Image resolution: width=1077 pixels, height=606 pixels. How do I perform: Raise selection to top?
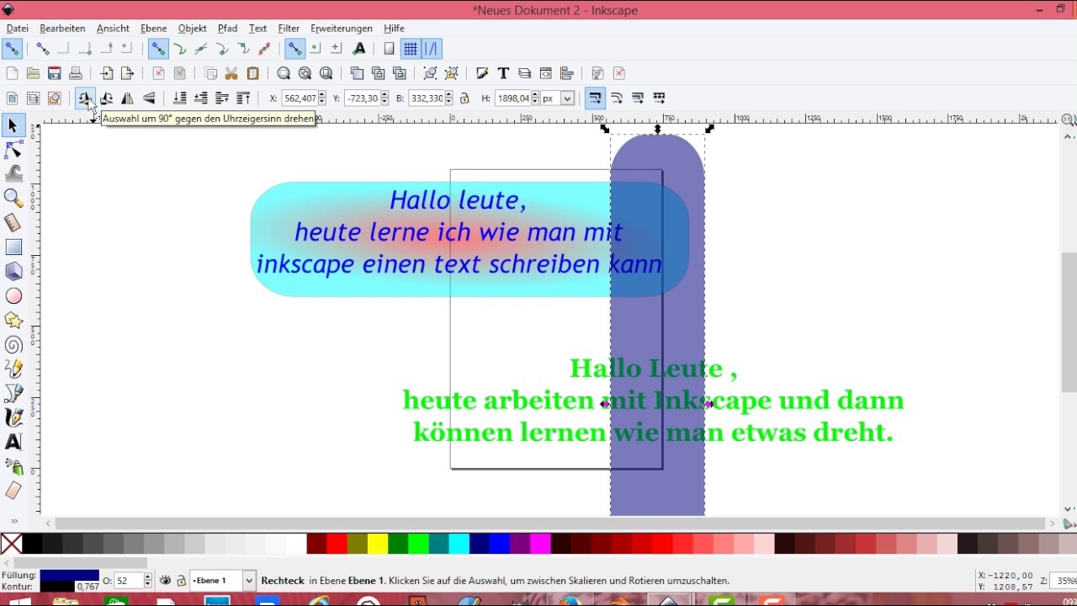(x=243, y=98)
